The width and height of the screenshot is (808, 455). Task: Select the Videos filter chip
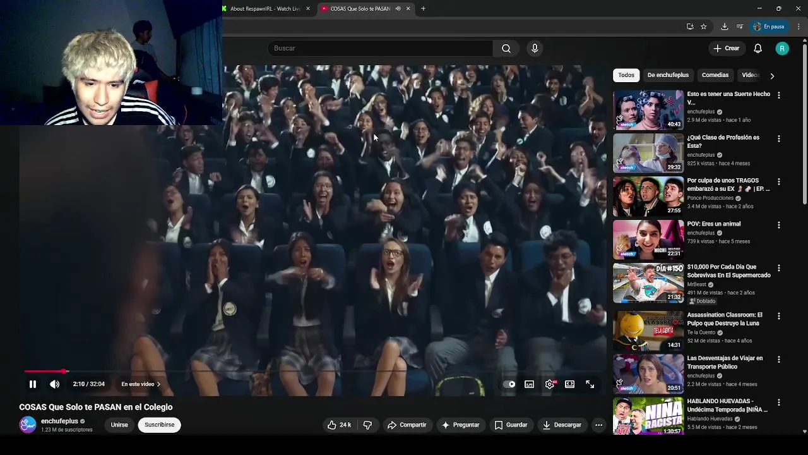(x=750, y=75)
